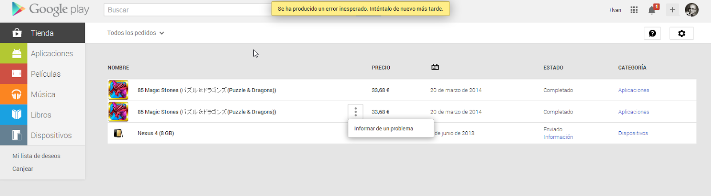This screenshot has width=711, height=196.
Task: Click into the Buscar search field
Action: click(x=188, y=10)
